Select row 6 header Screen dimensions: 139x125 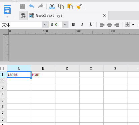[x=3, y=107]
